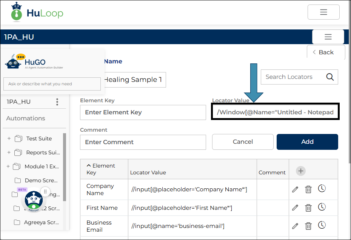Click the Element Key input field
The height and width of the screenshot is (240, 351).
tap(143, 112)
